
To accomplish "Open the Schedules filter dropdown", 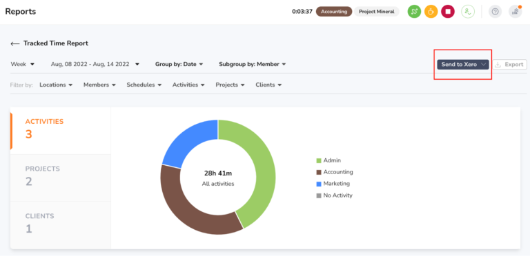I will [x=144, y=85].
